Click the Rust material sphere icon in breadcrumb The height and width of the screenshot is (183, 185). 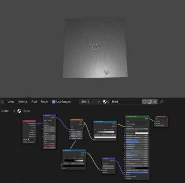[19, 111]
